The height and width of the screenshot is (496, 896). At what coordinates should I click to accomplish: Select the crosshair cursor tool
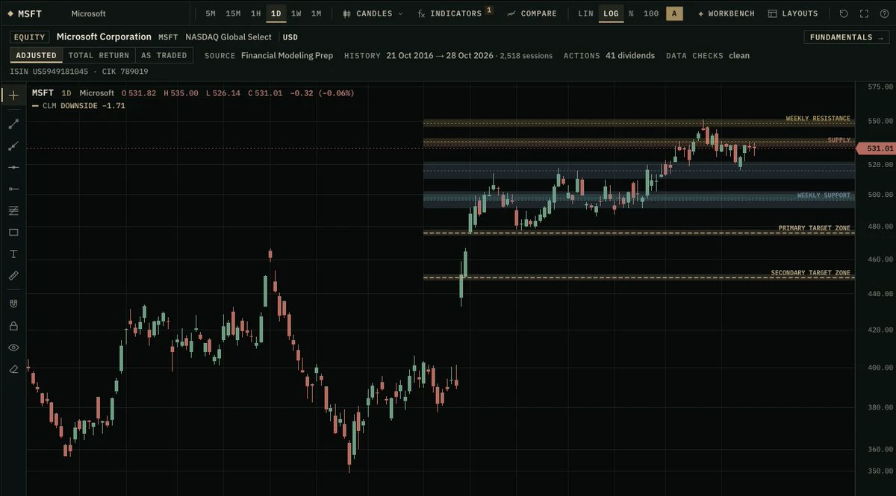pyautogui.click(x=13, y=95)
